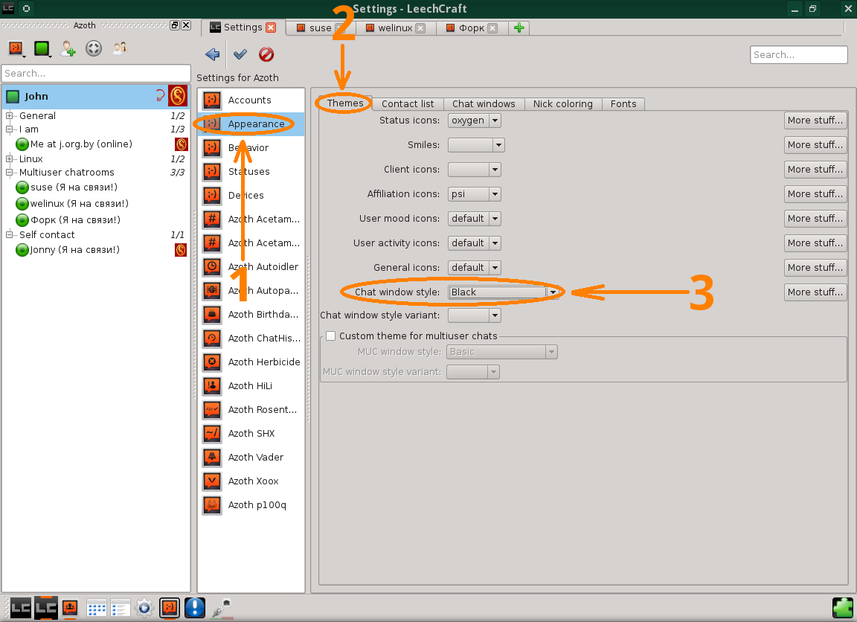Screen dimensions: 857x622
Task: Click the users icon in Azoth toolbar
Action: point(119,48)
